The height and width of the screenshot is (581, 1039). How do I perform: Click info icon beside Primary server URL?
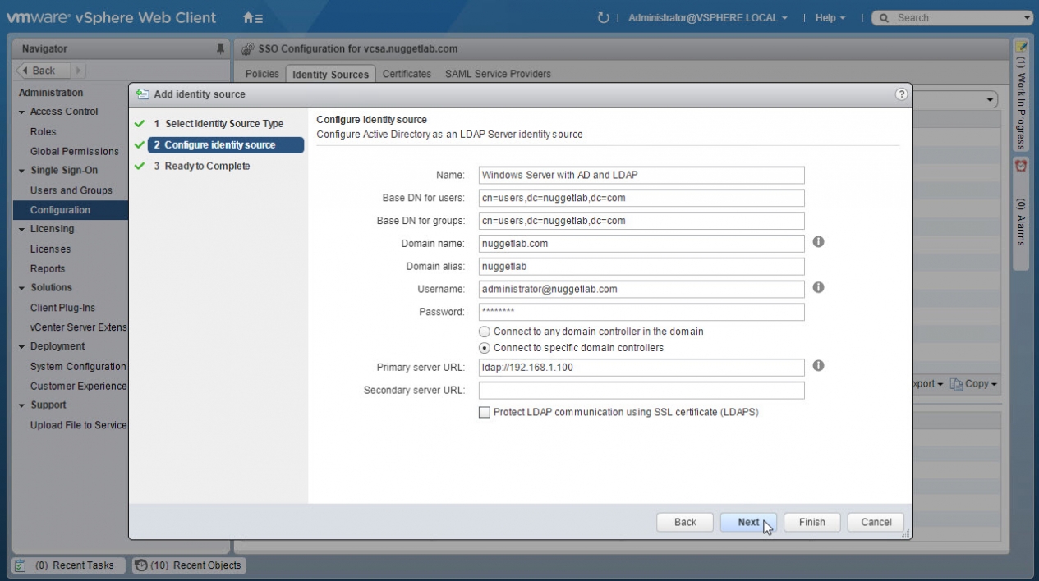818,366
